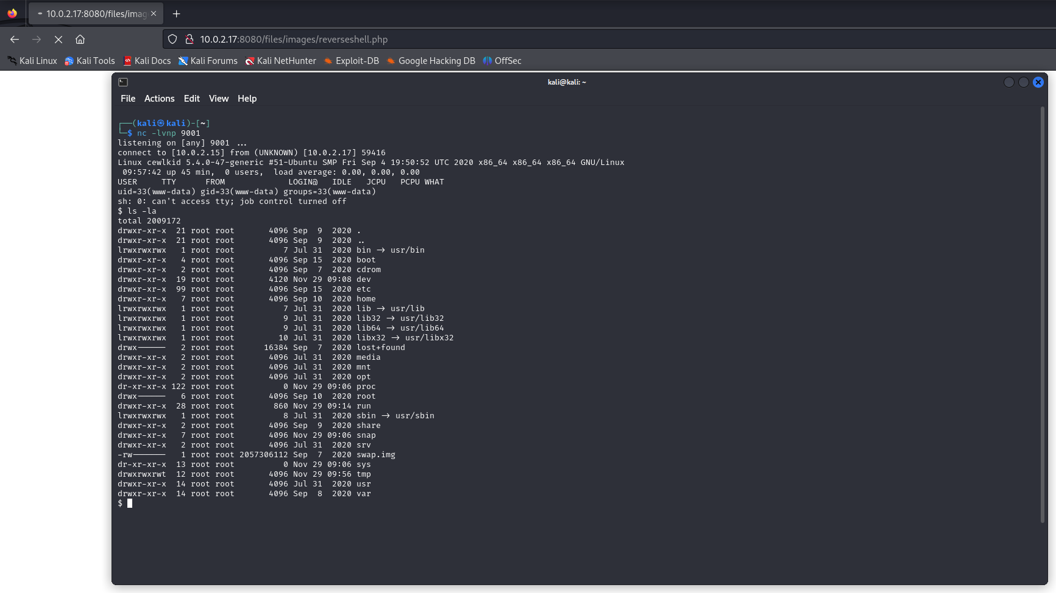
Task: Open the window menu via terminal icon
Action: click(124, 82)
